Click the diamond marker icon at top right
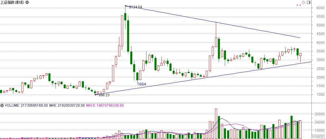 [x=303, y=3]
